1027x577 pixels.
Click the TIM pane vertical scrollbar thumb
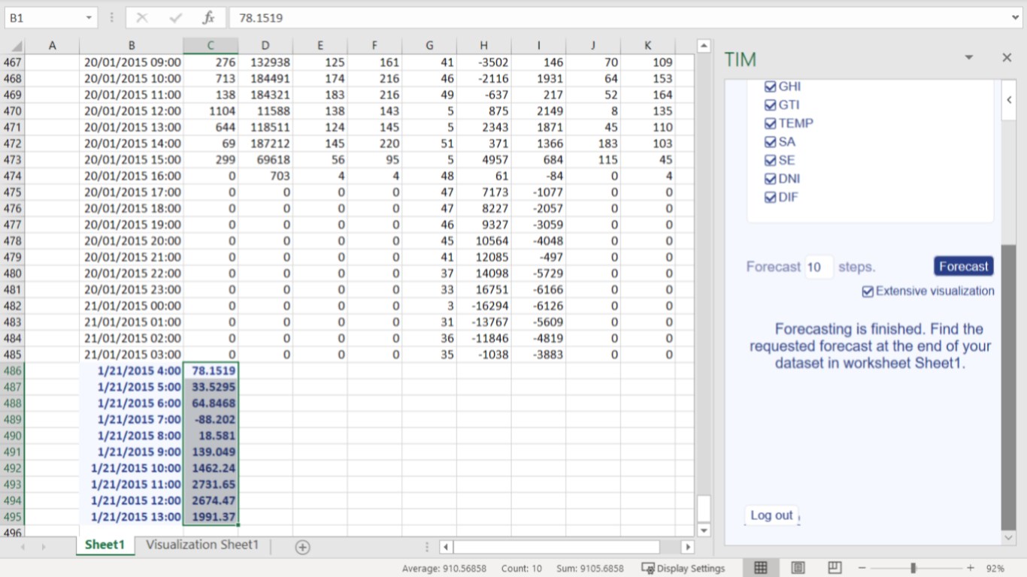coord(1008,387)
